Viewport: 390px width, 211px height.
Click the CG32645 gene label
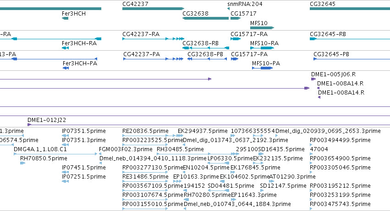coord(323,4)
